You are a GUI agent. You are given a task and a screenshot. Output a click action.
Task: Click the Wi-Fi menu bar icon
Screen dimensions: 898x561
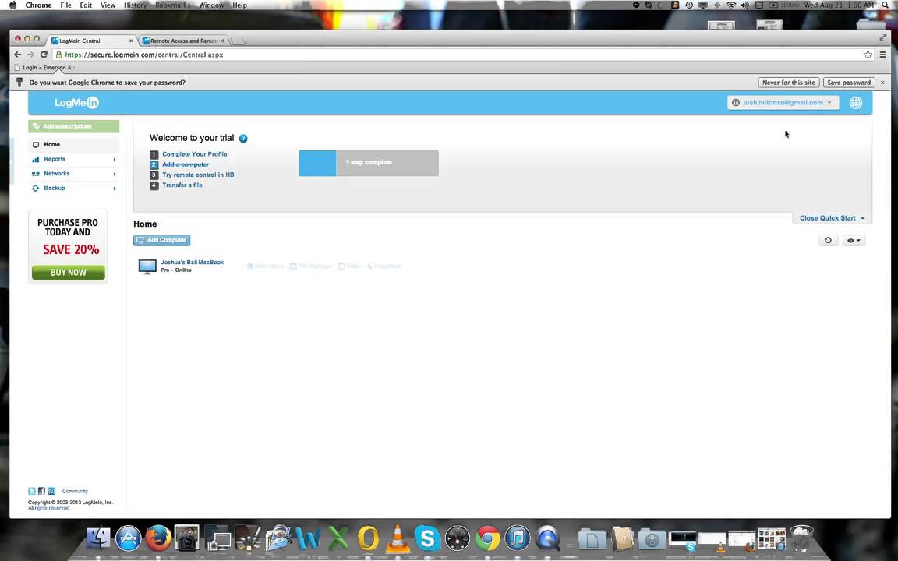[x=730, y=5]
